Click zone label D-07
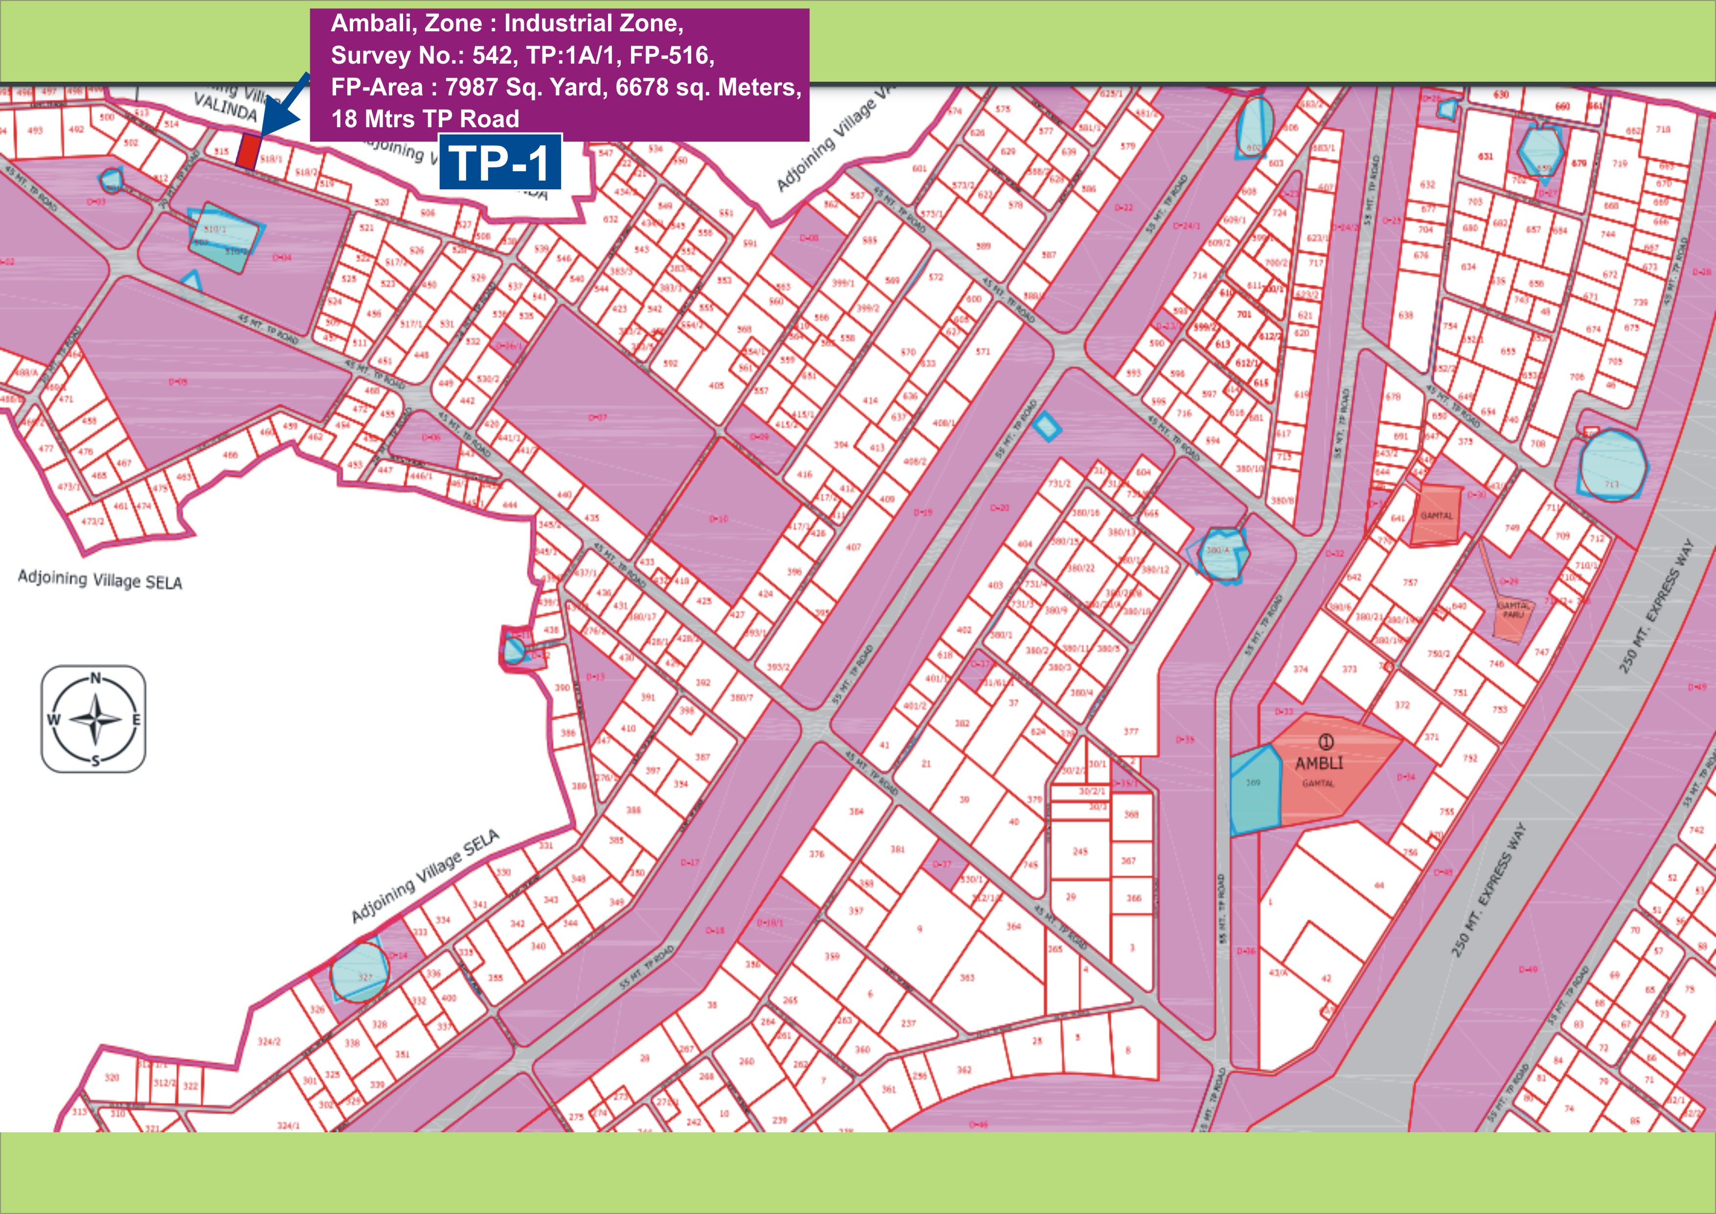The image size is (1716, 1214). 597,418
